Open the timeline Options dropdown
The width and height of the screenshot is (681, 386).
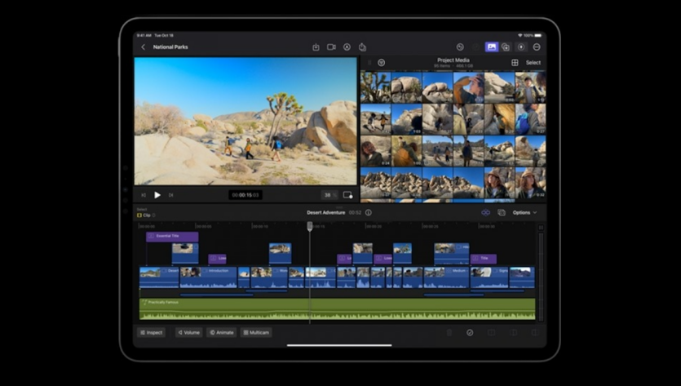(524, 212)
